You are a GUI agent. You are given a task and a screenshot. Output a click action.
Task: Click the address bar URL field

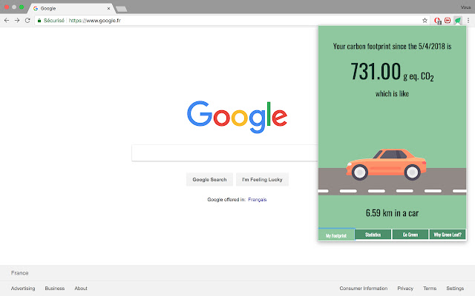point(232,20)
